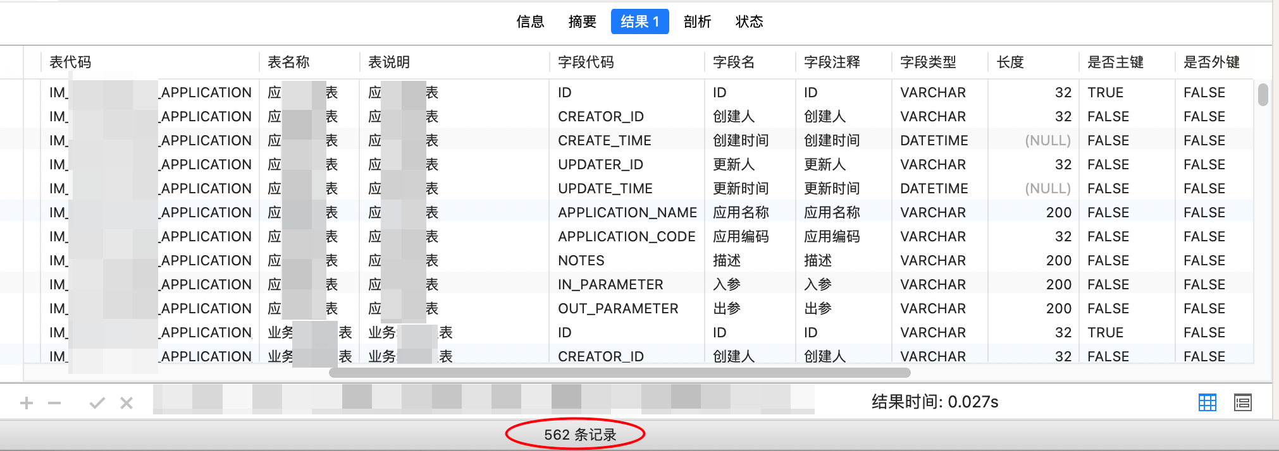Select the OUT_PARAMETER field code cell
Viewport: 1279px width, 451px height.
(x=617, y=309)
